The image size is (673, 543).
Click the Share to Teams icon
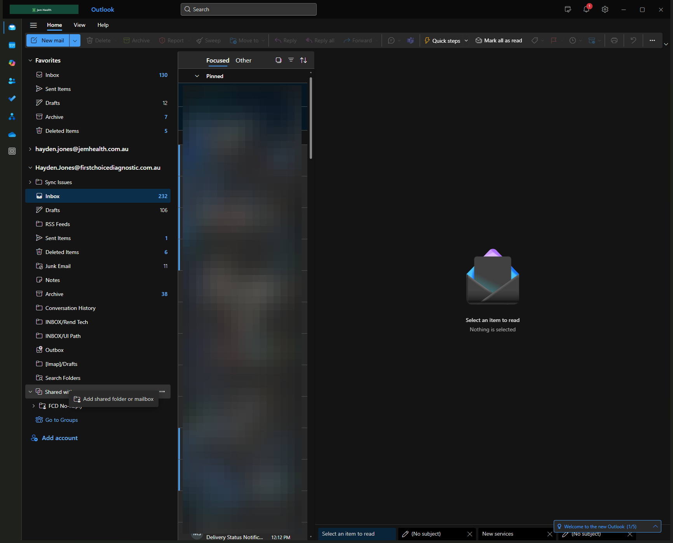click(x=410, y=40)
